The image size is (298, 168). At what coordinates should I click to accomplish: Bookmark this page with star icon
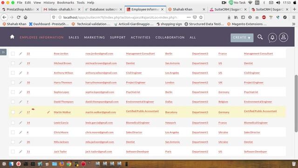(201, 17)
